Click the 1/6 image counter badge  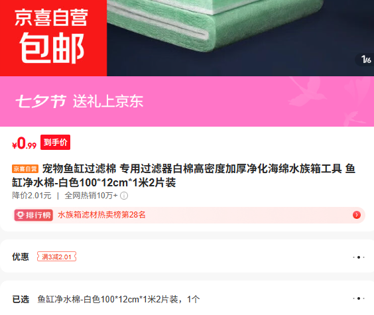point(365,60)
